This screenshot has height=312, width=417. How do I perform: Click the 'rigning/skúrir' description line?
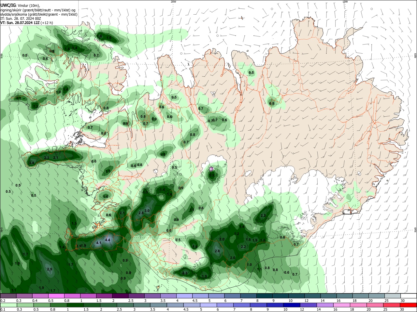point(38,10)
